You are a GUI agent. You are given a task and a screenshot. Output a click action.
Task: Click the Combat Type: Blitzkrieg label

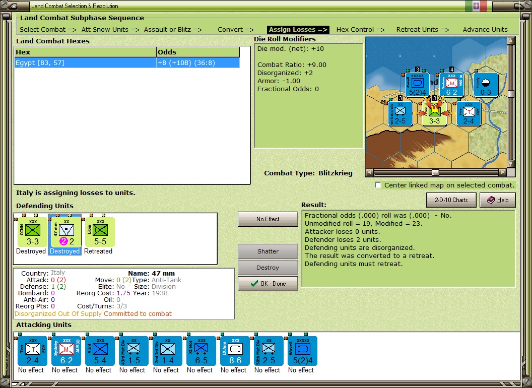308,173
